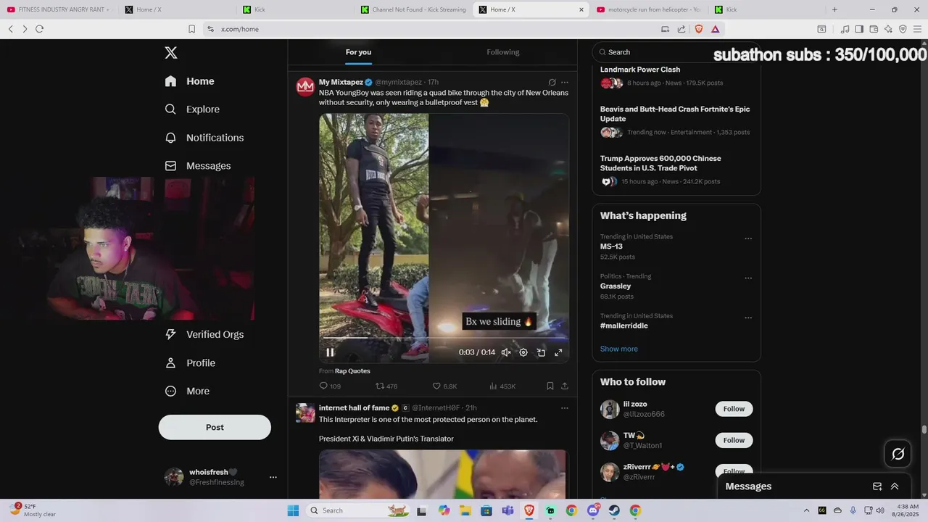Open Explore in the left sidebar
This screenshot has width=928, height=522.
(x=192, y=109)
